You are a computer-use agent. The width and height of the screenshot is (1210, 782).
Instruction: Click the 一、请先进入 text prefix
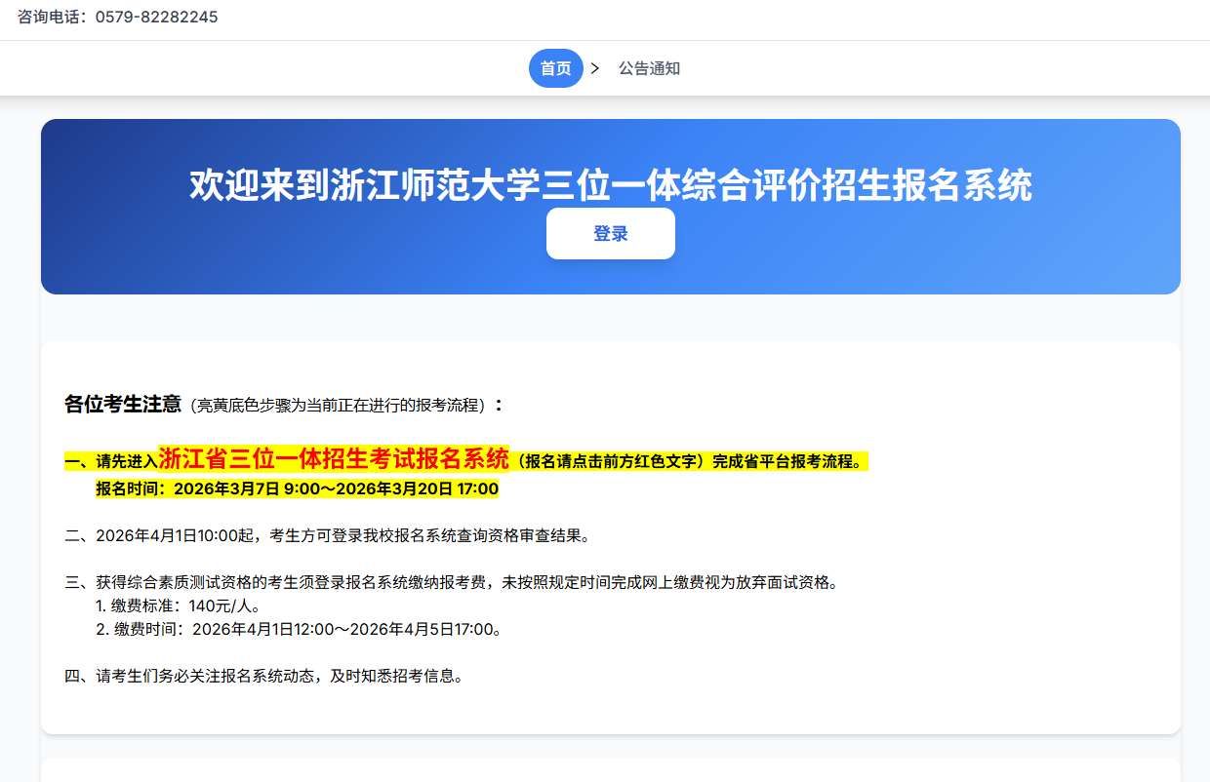tap(110, 462)
